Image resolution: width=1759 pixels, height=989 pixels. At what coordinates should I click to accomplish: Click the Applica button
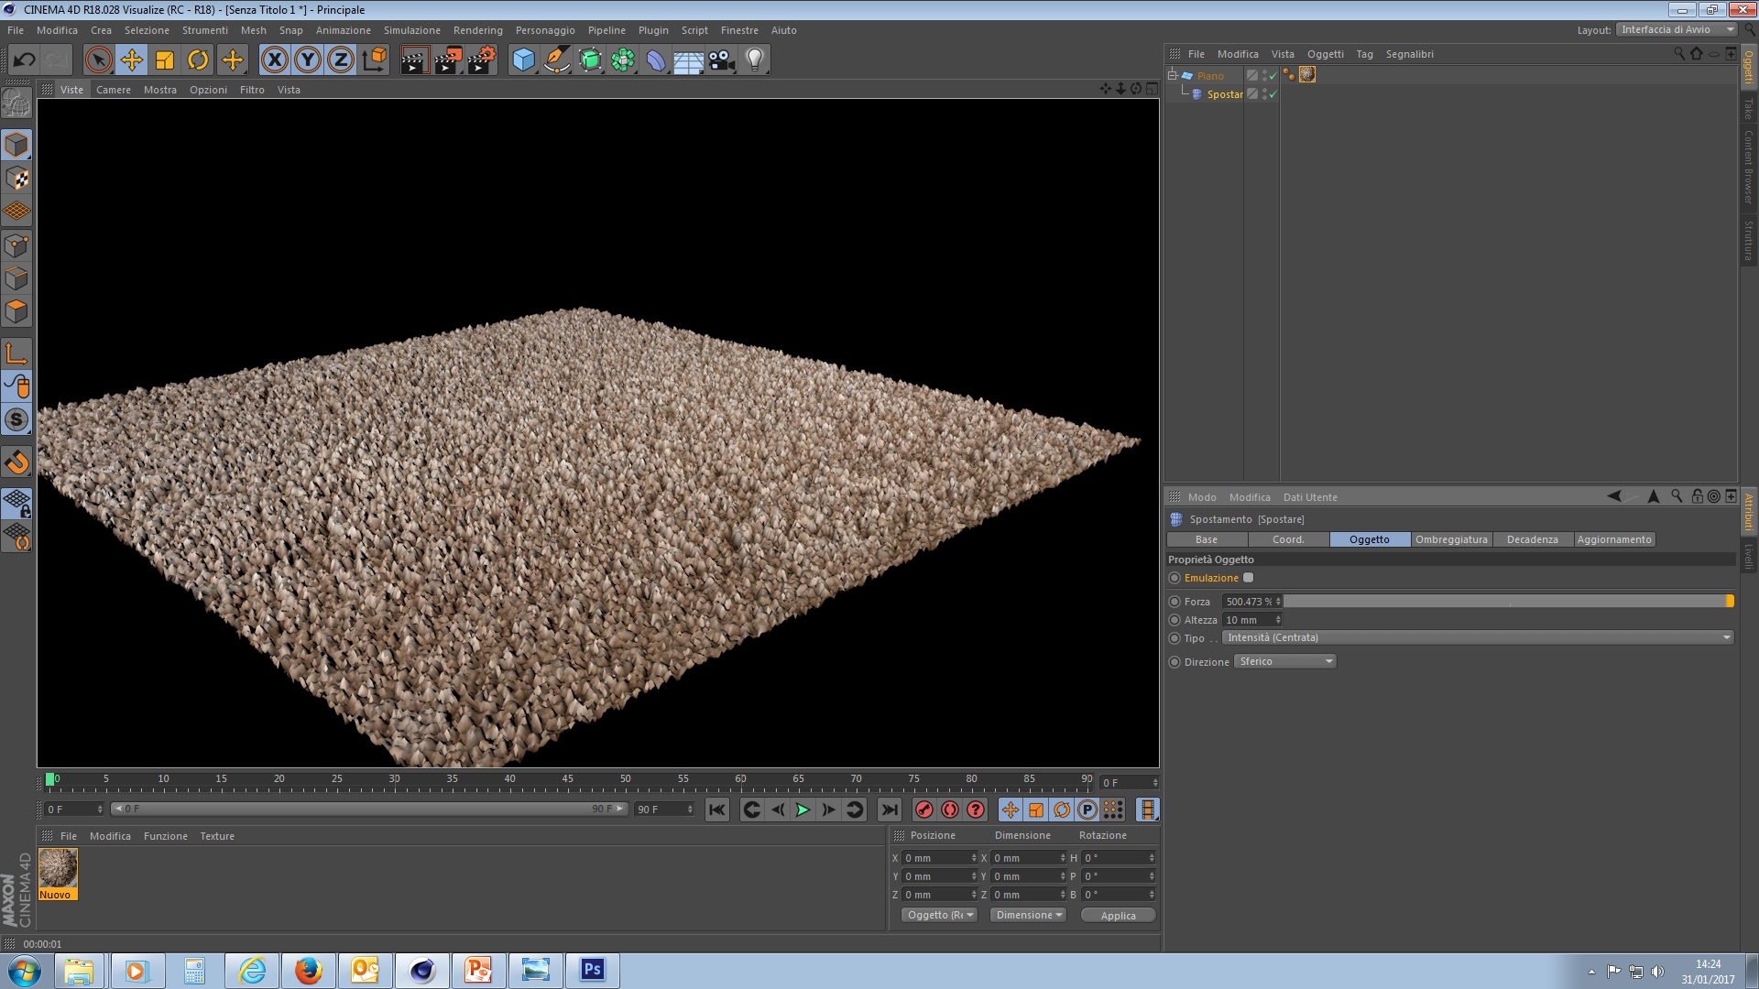(1118, 915)
